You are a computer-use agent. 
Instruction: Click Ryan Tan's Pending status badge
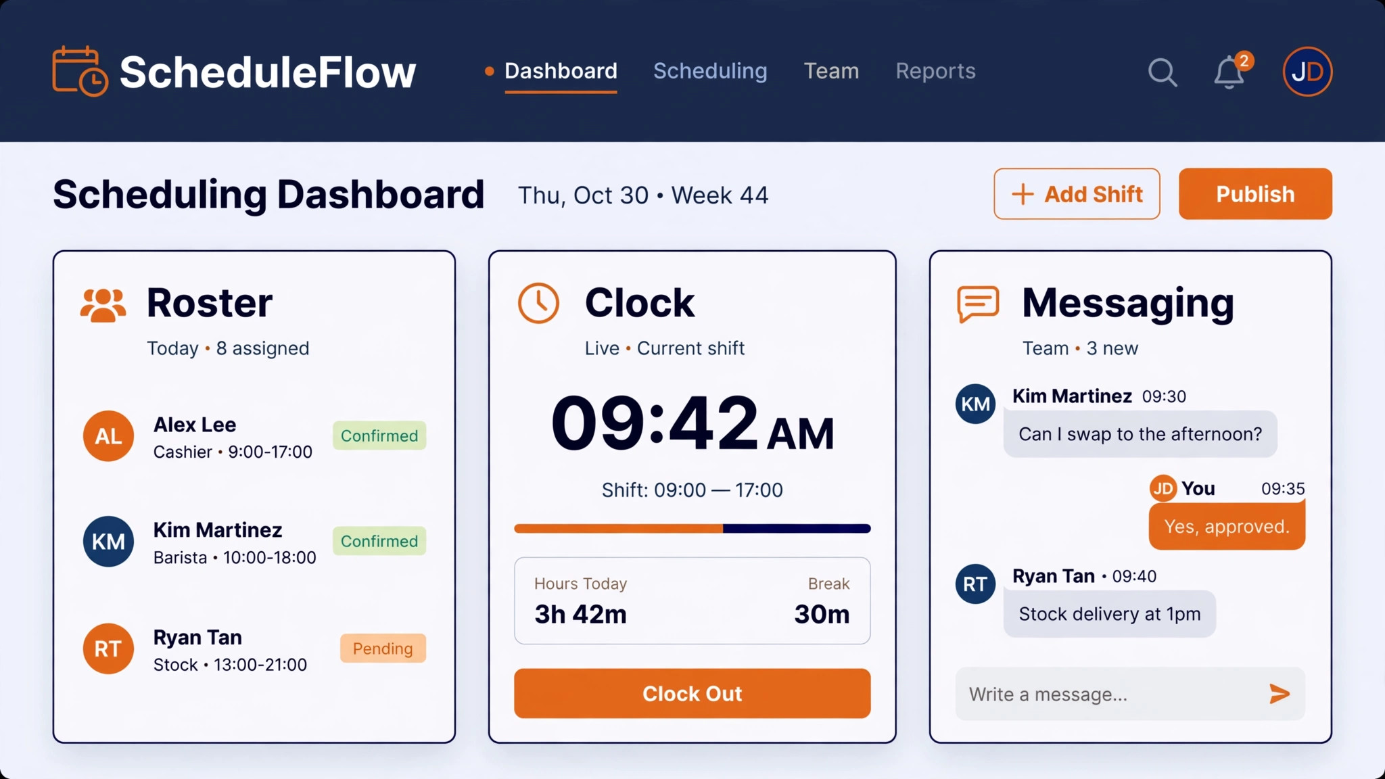click(x=383, y=648)
